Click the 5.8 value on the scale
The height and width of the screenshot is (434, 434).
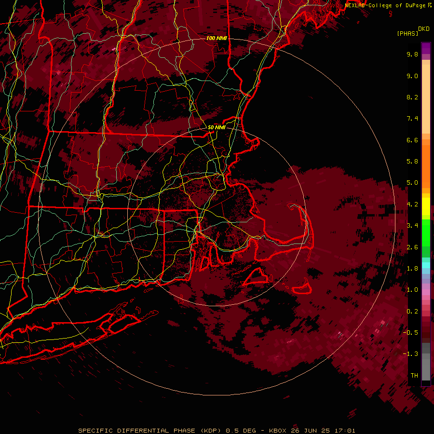[x=412, y=162]
